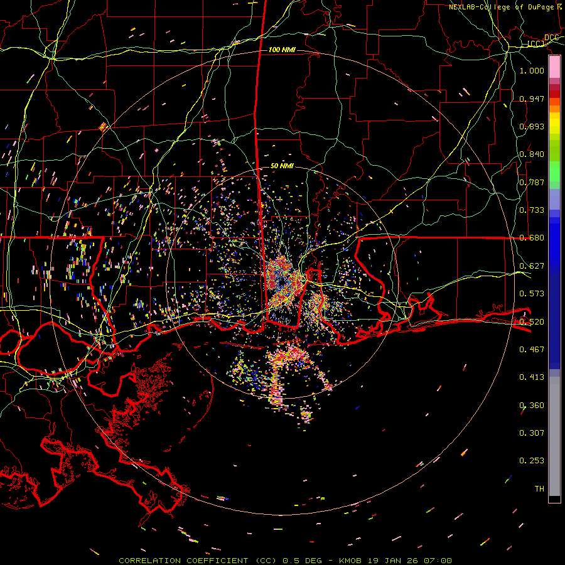Click the 0.893 scale value
Screen dimensions: 565x565
pos(532,126)
